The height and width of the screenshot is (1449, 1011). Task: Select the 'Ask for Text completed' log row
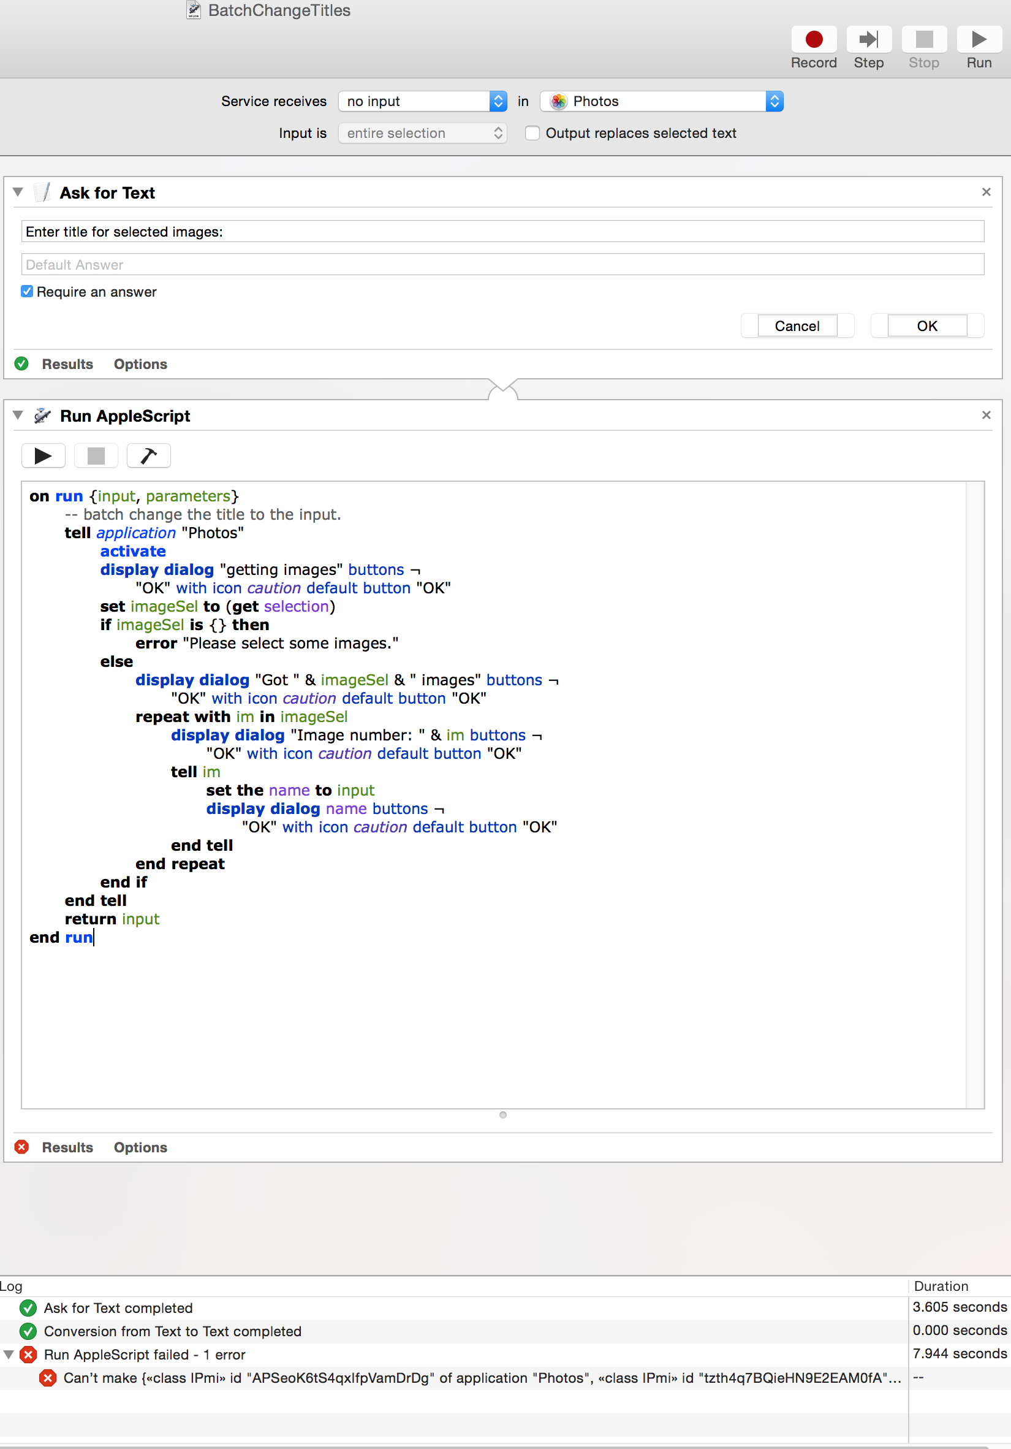pyautogui.click(x=453, y=1307)
